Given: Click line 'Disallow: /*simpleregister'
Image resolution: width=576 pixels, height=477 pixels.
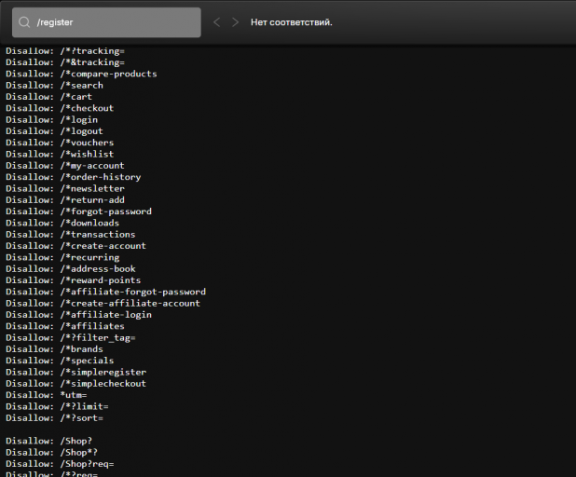Looking at the screenshot, I should 76,372.
